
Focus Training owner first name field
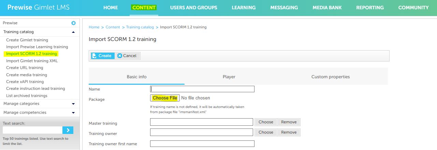click(202, 144)
